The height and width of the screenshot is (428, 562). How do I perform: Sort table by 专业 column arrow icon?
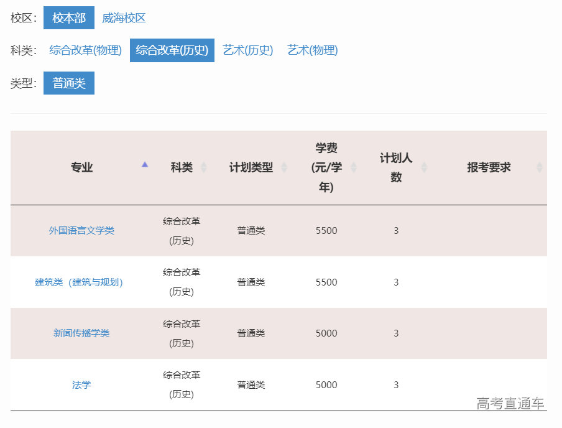(x=145, y=165)
